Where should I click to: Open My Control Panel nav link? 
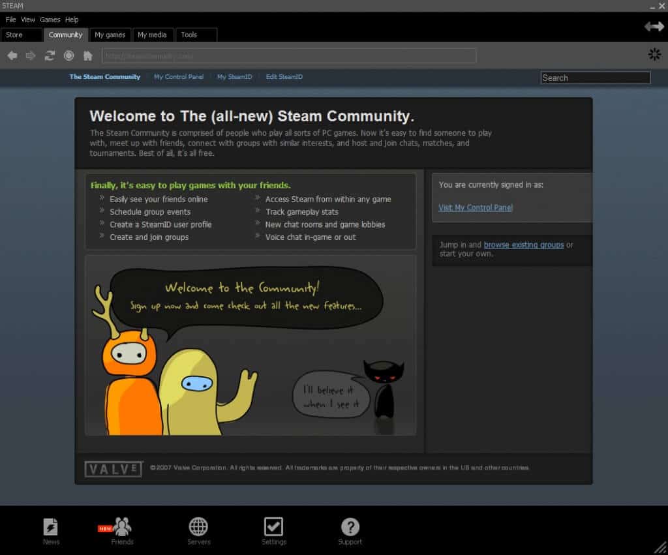click(x=179, y=77)
